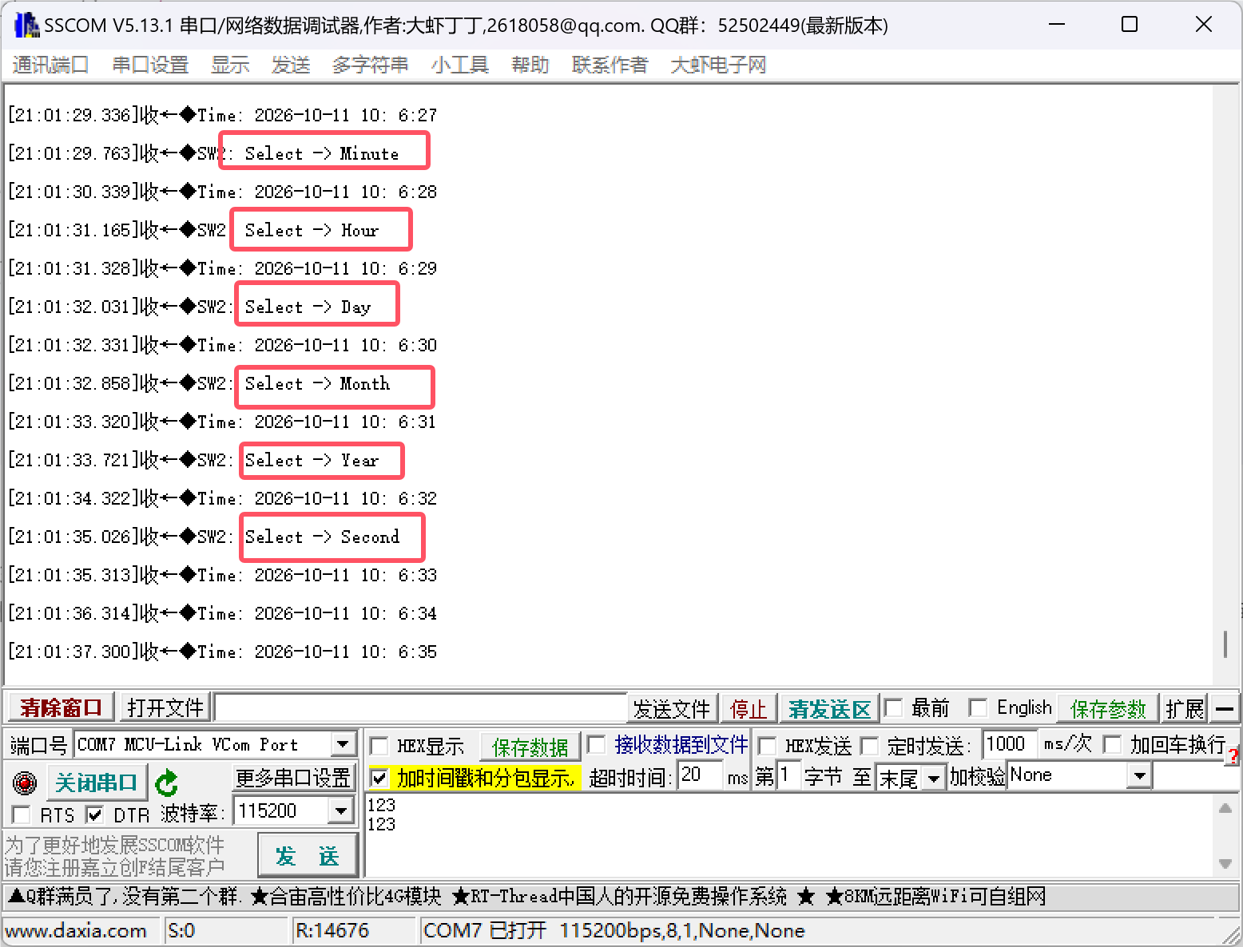Toggle the HEX发送 checkbox
This screenshot has height=947, width=1243.
767,746
